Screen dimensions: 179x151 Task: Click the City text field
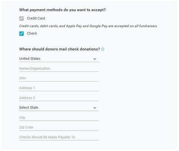click(59, 118)
